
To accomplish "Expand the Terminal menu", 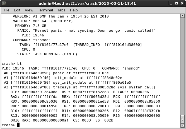I will pos(45,10).
